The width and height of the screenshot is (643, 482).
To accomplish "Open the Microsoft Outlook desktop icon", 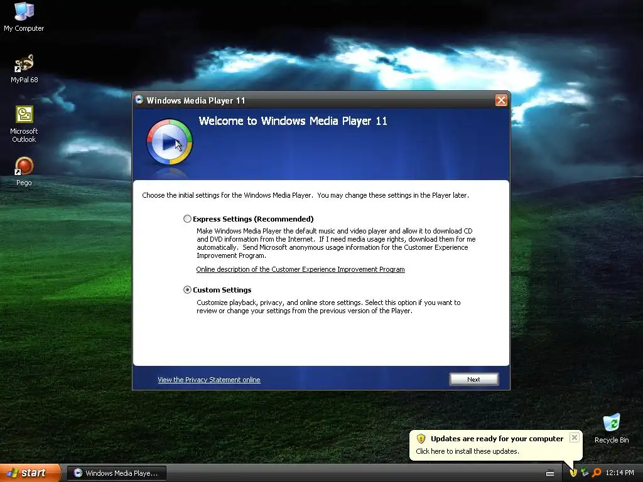I will [x=24, y=124].
